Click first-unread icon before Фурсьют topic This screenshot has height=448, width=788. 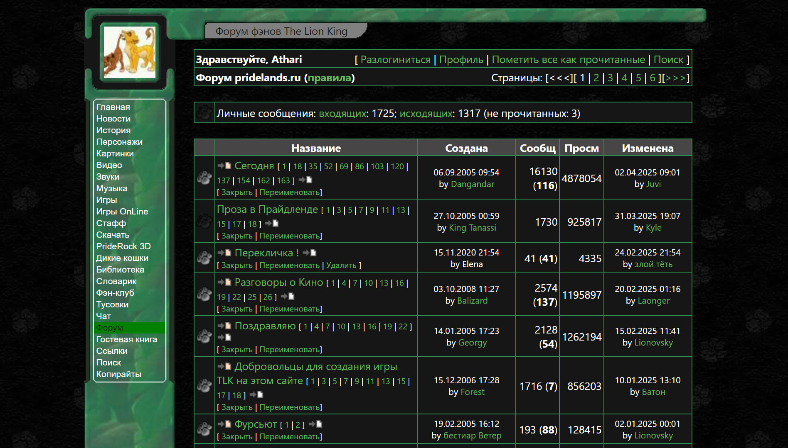tap(224, 424)
